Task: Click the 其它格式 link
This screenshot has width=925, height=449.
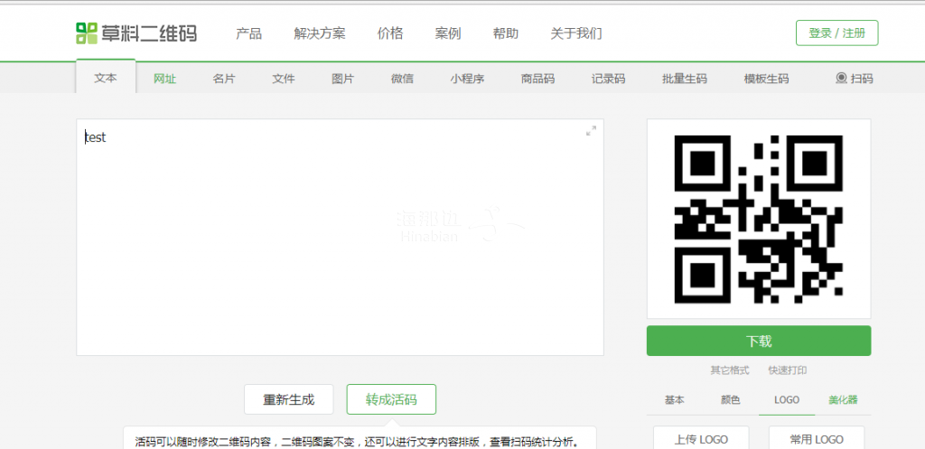Action: tap(729, 370)
